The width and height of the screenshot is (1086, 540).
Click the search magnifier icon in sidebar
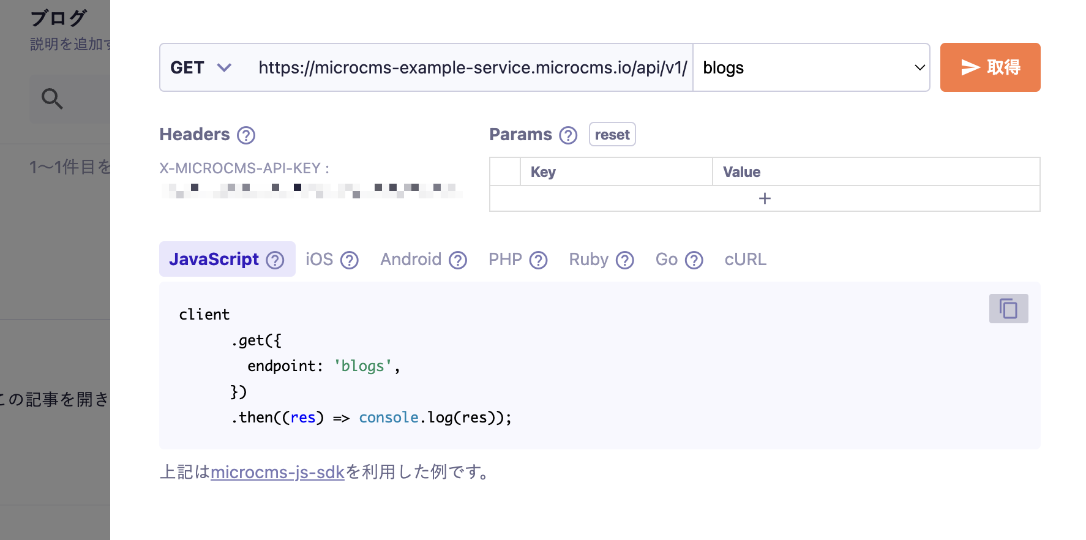(52, 99)
